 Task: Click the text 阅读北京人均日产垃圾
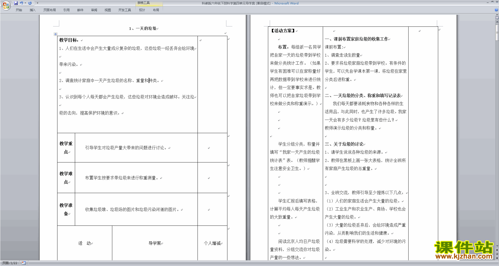click(x=299, y=241)
